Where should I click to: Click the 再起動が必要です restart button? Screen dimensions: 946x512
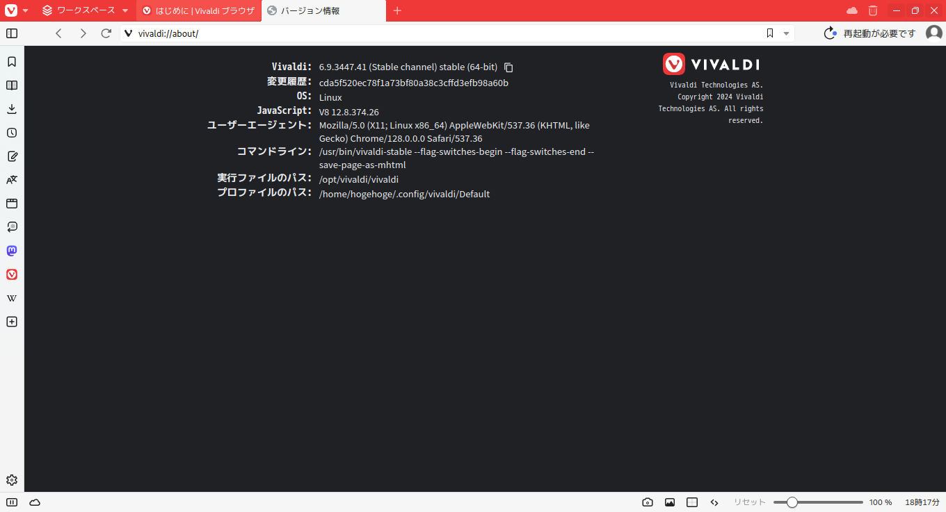coord(870,33)
